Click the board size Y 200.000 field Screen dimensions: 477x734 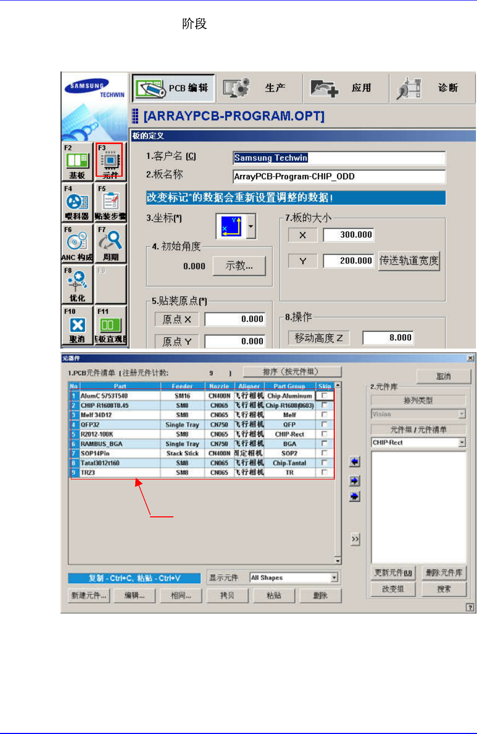coord(348,260)
